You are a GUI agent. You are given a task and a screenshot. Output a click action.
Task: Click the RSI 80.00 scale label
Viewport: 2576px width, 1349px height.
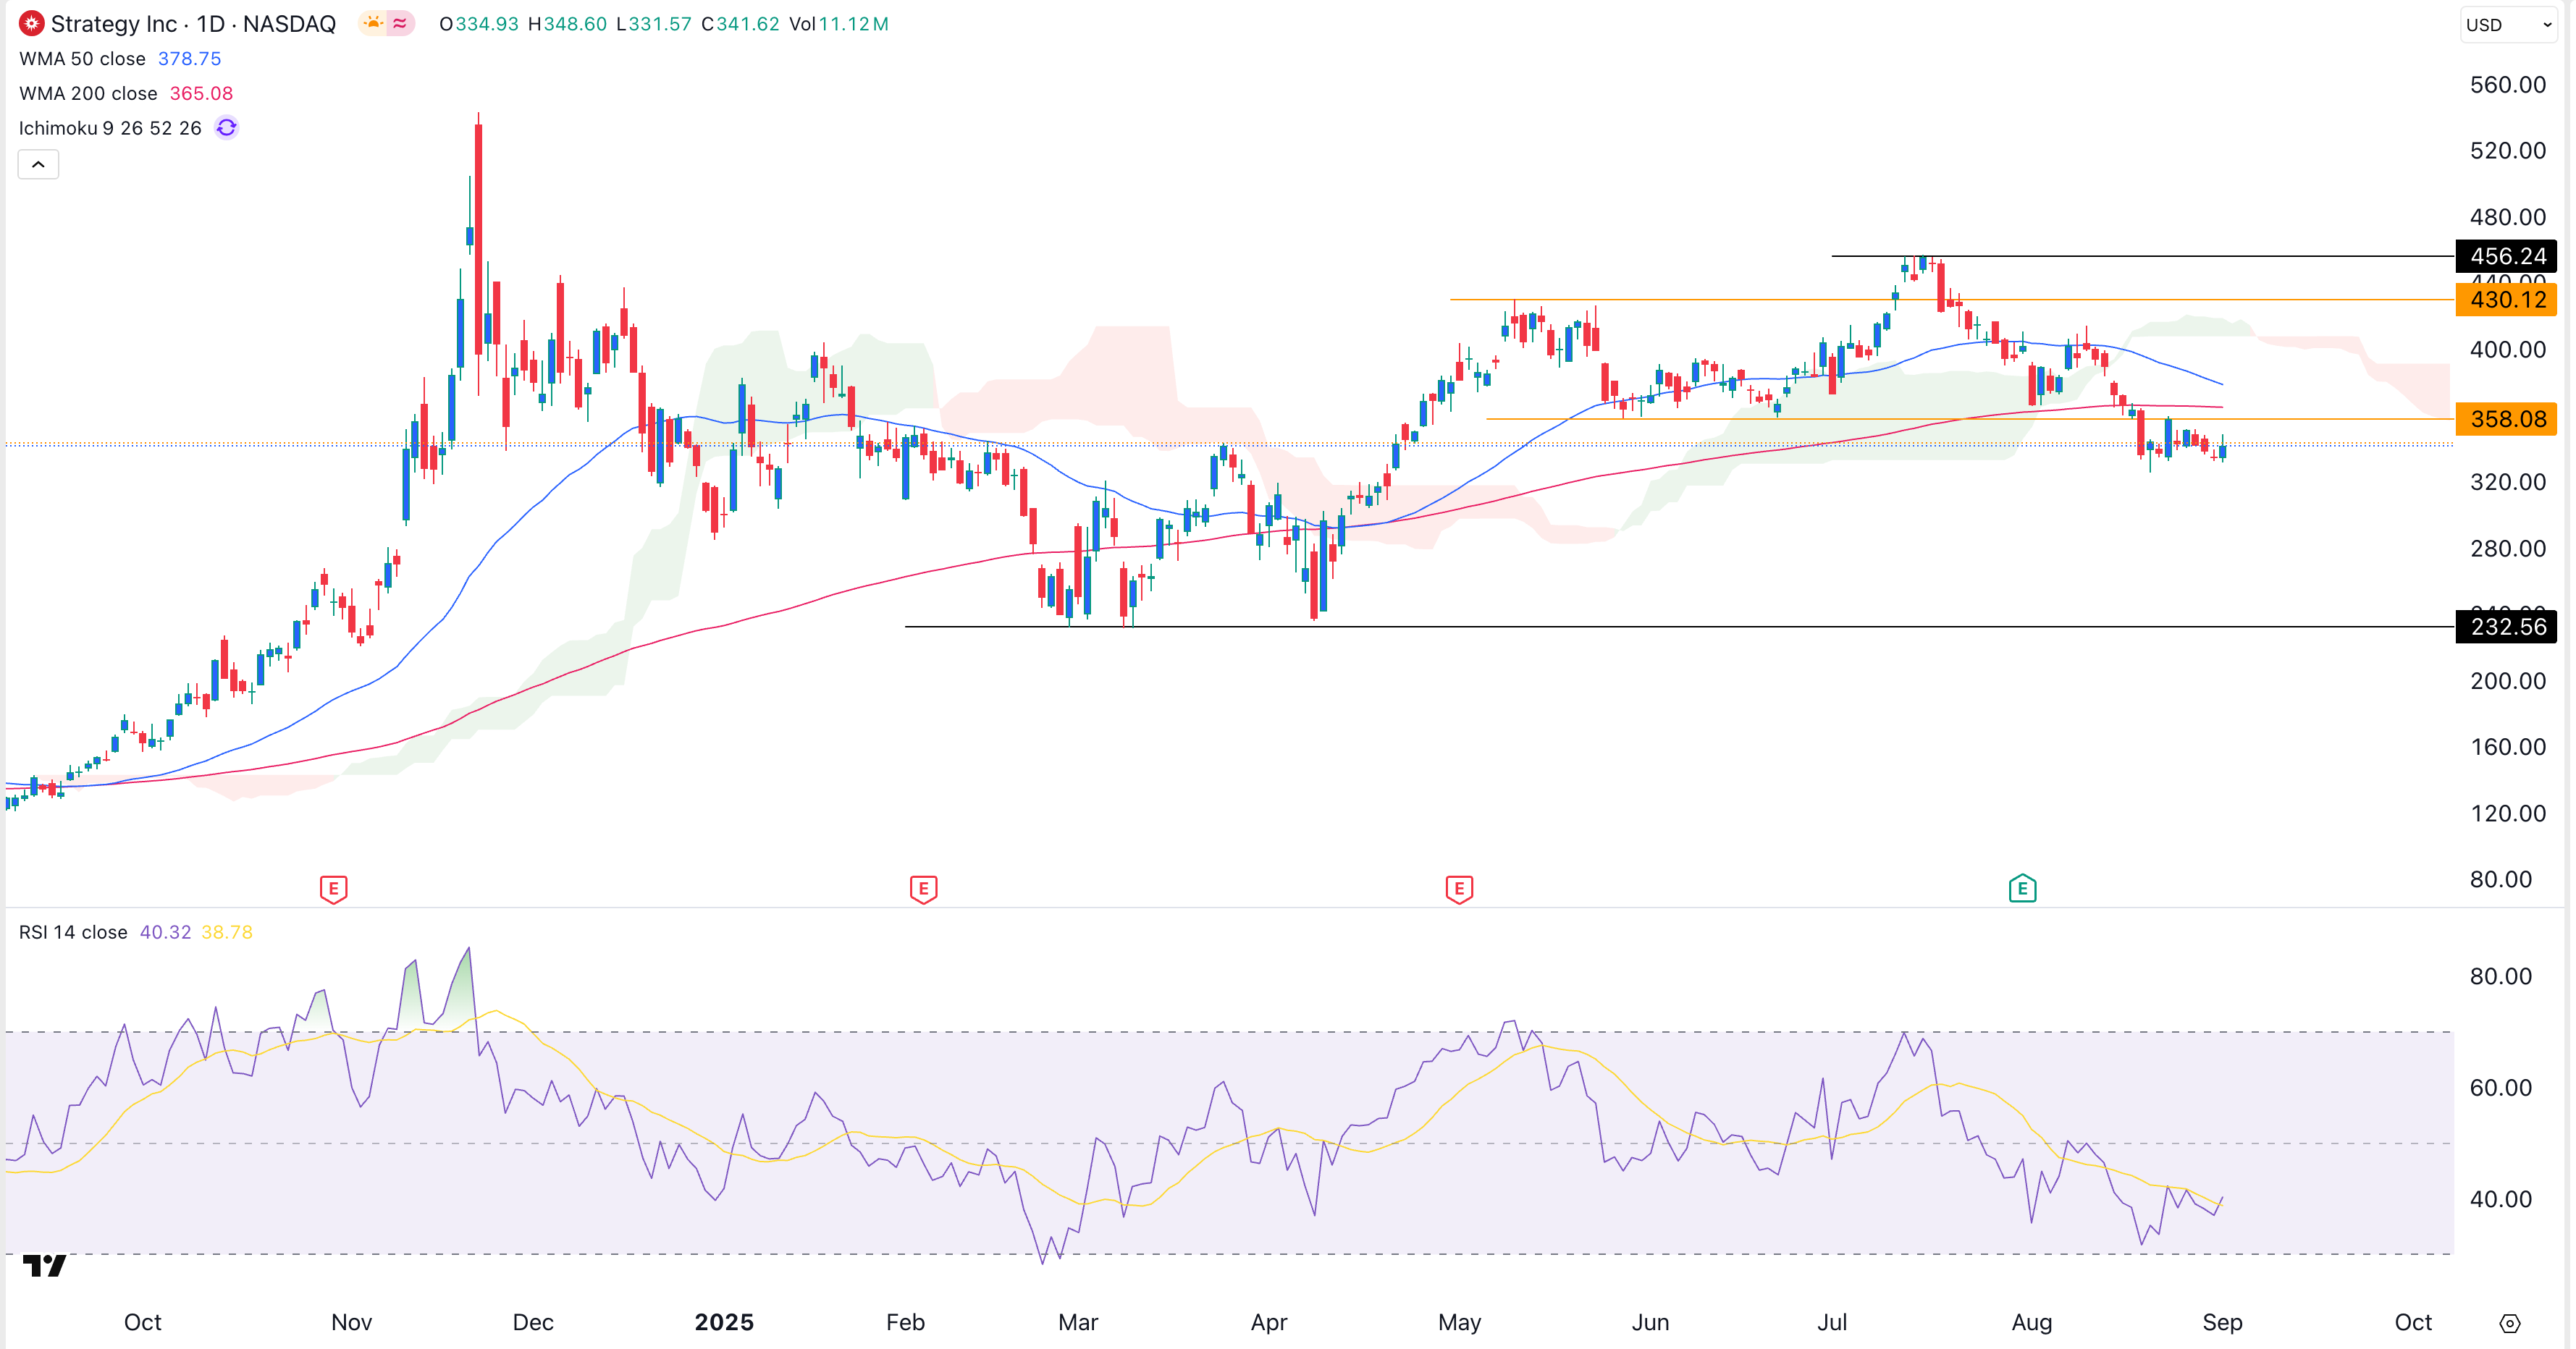coord(2500,976)
